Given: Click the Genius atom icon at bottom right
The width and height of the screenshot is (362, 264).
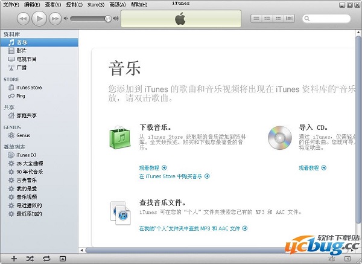Looking at the screenshot, I should [x=331, y=259].
